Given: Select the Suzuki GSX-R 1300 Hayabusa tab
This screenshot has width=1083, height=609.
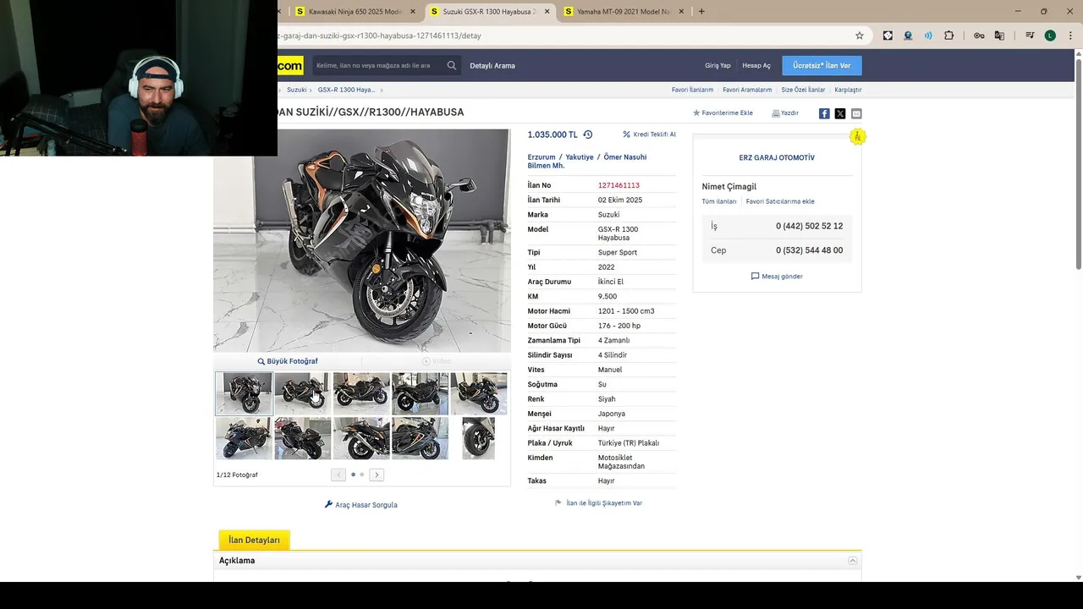Looking at the screenshot, I should pyautogui.click(x=482, y=12).
